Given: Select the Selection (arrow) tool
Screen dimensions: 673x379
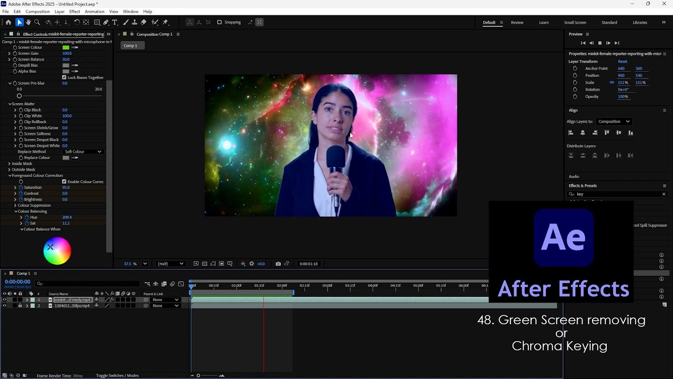Looking at the screenshot, I should 19,22.
